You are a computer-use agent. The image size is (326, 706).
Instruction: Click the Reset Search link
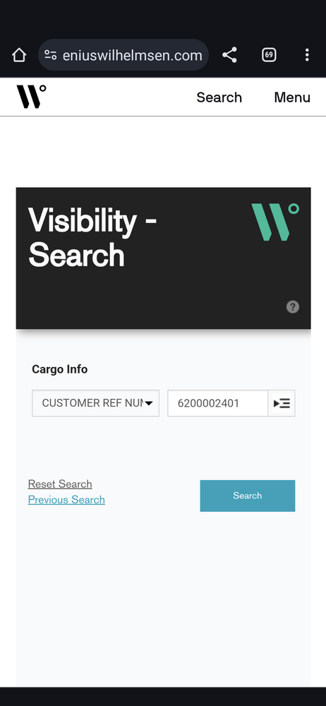[x=60, y=484]
